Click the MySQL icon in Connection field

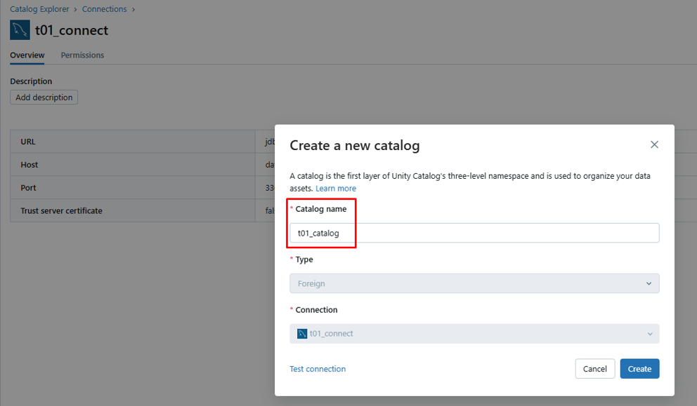point(302,334)
